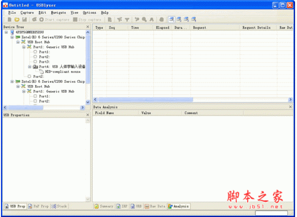Switch to the PnP Prop tab
Image resolution: width=297 pixels, height=217 pixels.
tap(39, 206)
